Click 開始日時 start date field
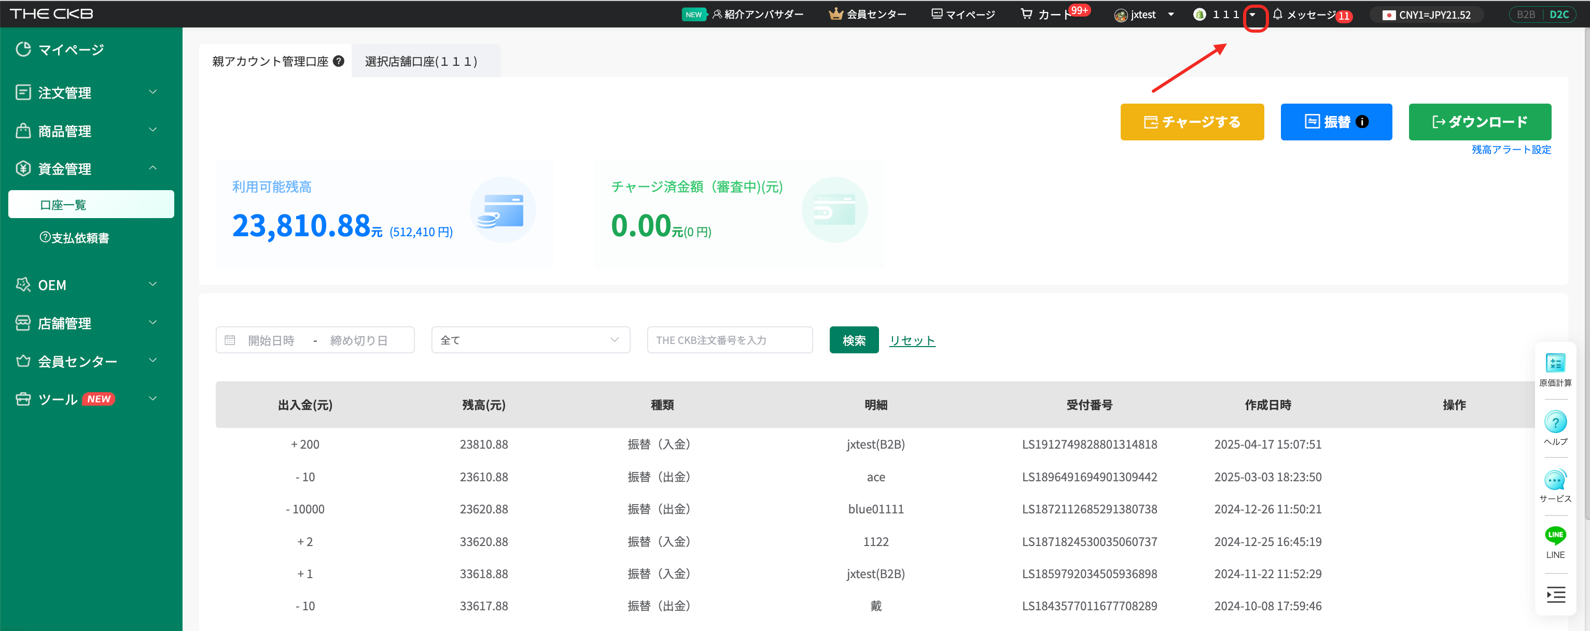The height and width of the screenshot is (631, 1590). coord(271,340)
